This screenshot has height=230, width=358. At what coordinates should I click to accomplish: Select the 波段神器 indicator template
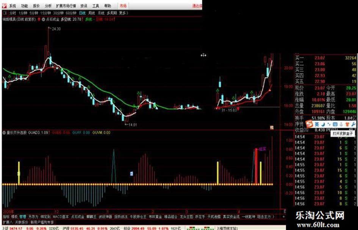(x=105, y=217)
